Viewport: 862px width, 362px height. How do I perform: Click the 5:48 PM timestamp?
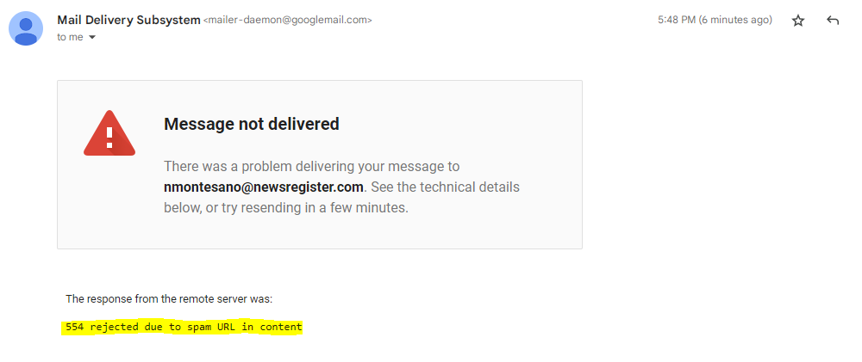[x=677, y=21]
